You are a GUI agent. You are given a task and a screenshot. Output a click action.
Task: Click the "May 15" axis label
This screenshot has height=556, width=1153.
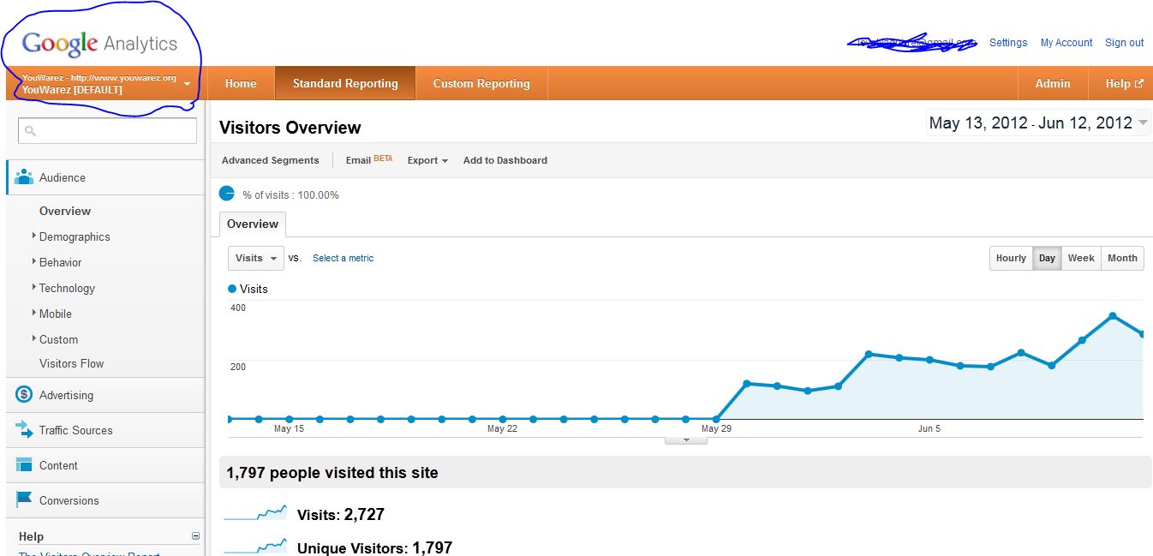289,428
